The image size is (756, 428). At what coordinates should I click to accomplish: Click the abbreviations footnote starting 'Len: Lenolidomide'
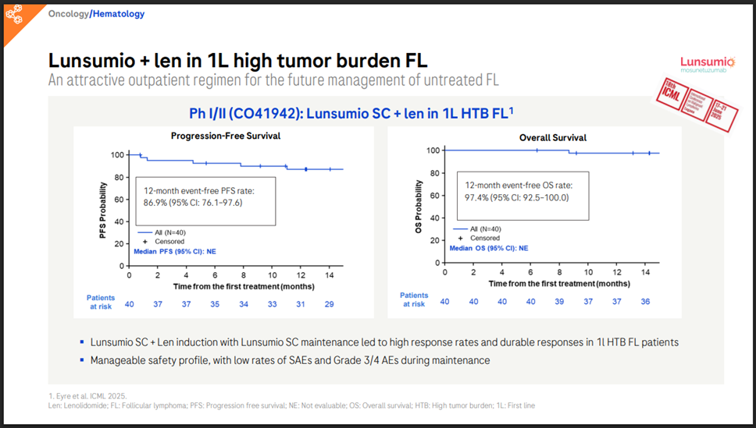[291, 405]
